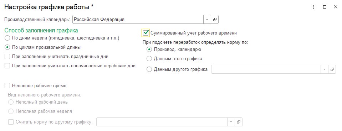
Task: Enable При заполнении учитывать праздничные дни
Action: [7, 57]
